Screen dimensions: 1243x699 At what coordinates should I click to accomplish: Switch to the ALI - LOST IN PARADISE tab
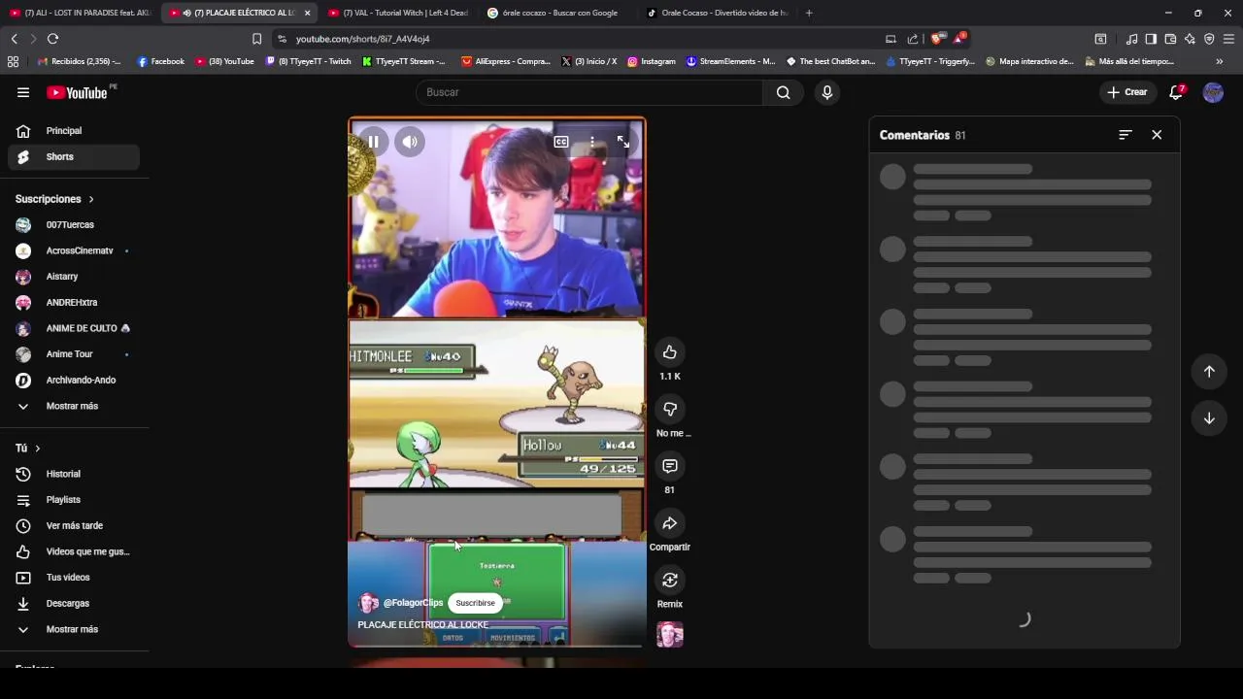coord(81,13)
